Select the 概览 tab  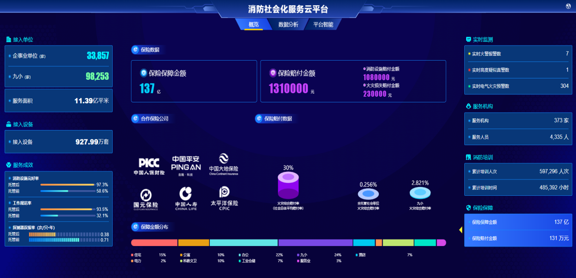pos(253,24)
